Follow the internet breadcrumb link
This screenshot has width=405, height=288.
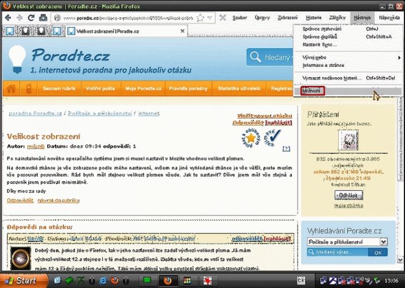(x=149, y=113)
